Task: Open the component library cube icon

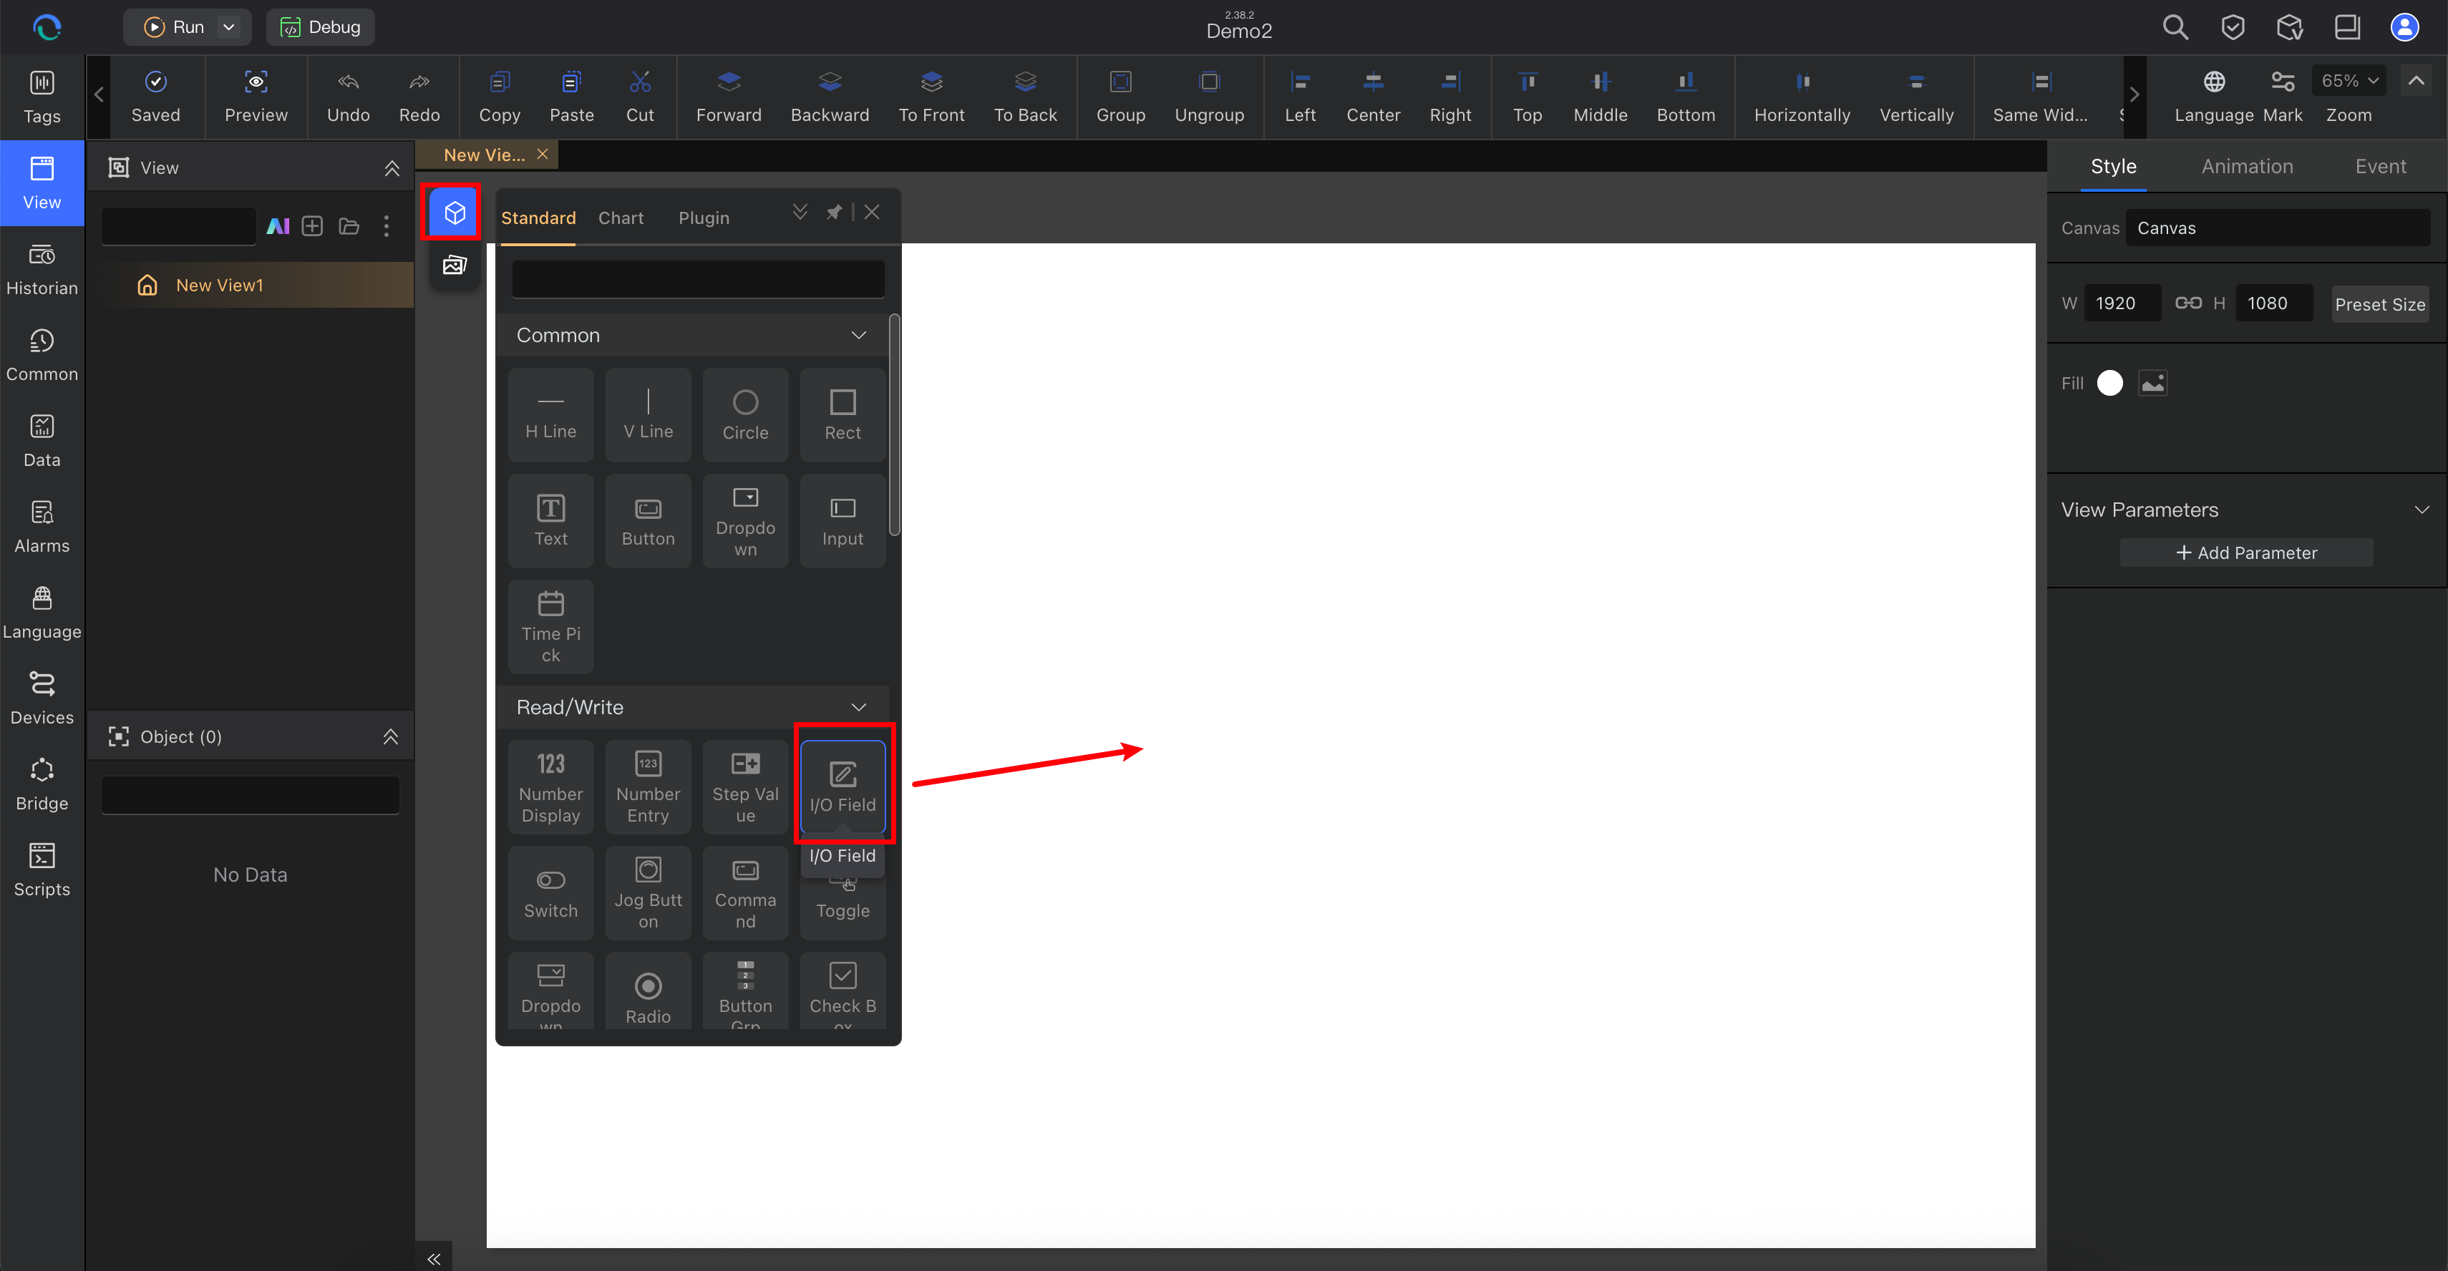Action: (x=455, y=212)
